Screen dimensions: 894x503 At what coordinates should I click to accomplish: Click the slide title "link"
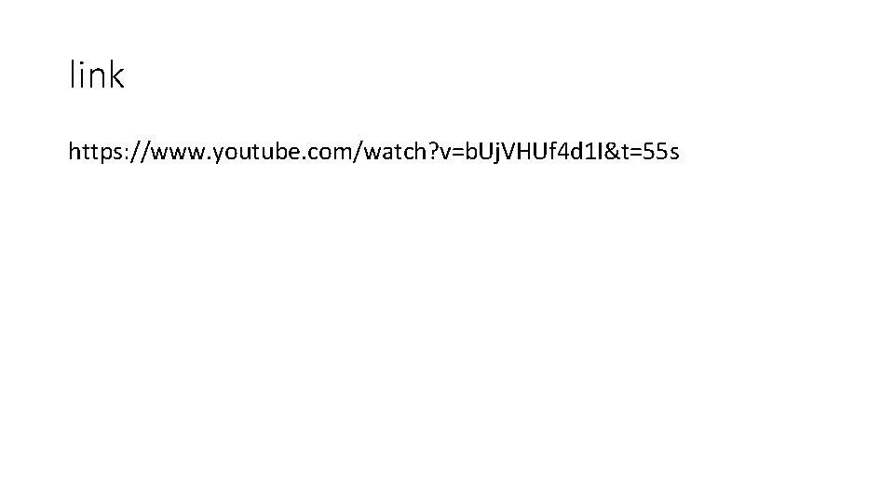[96, 75]
